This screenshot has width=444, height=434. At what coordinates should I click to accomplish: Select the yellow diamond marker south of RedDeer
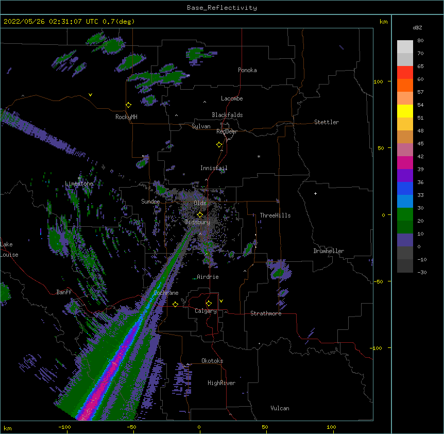click(219, 145)
